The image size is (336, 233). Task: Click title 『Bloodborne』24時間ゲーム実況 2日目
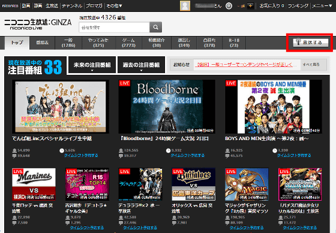pos(164,138)
